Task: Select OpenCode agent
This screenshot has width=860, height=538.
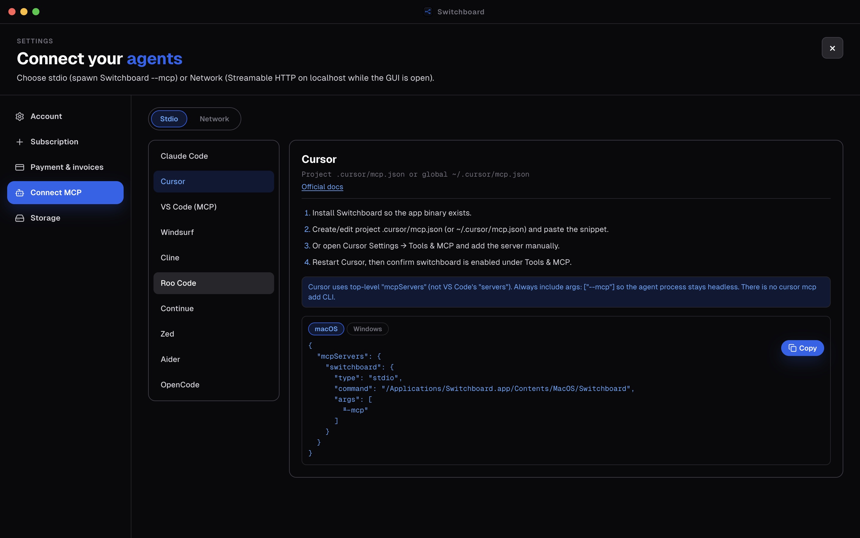Action: pos(214,385)
